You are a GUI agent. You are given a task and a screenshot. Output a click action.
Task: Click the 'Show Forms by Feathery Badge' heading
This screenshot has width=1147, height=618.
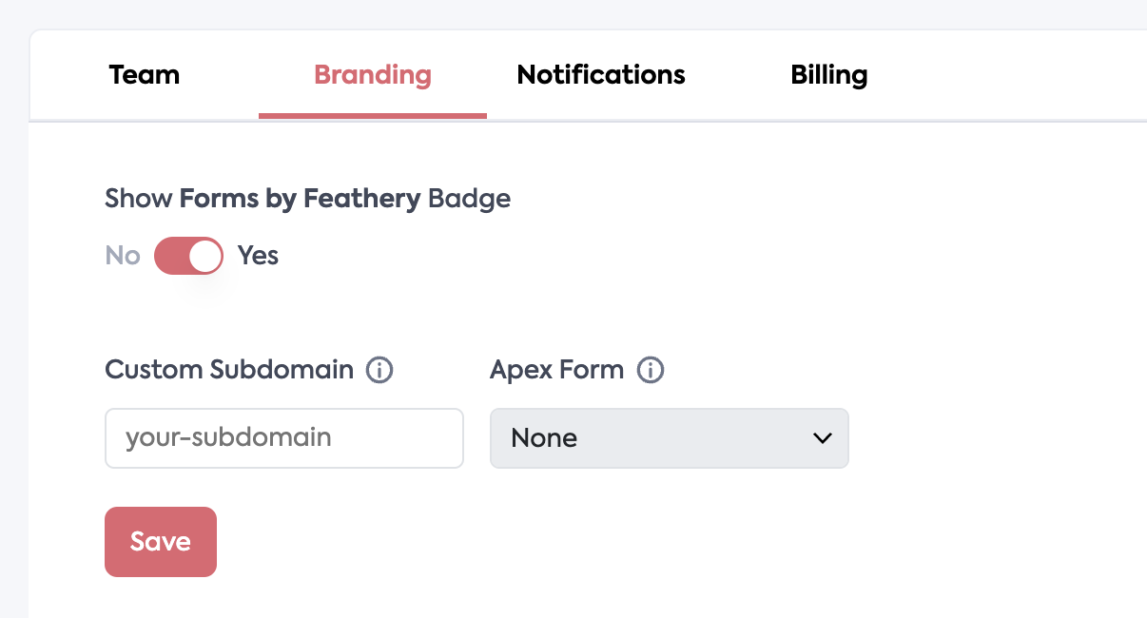tap(307, 199)
